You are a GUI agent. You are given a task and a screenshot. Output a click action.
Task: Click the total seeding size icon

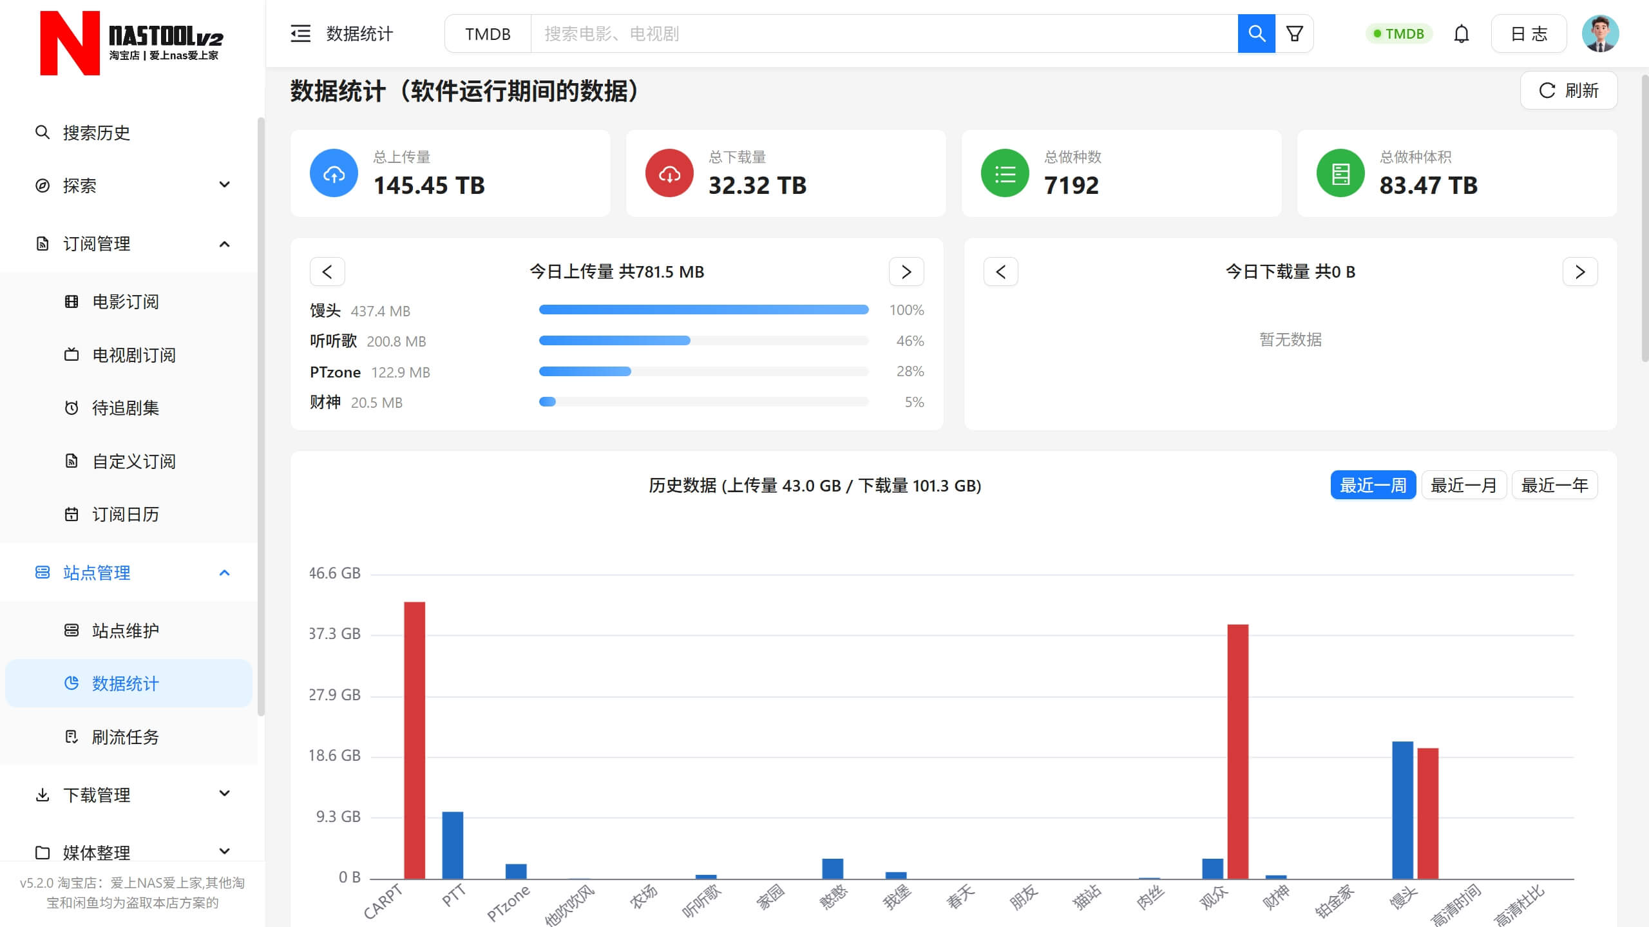[x=1340, y=173]
